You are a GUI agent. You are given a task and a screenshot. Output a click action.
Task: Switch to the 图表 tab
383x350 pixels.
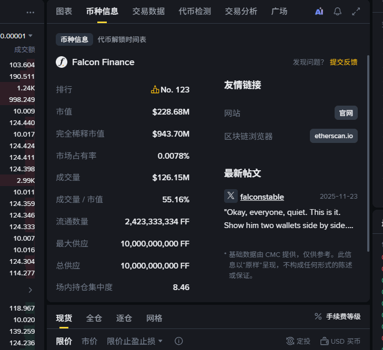(64, 11)
